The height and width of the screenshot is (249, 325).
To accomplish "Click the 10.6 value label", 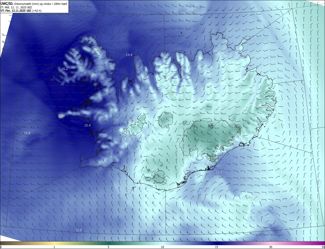I will tap(61, 116).
